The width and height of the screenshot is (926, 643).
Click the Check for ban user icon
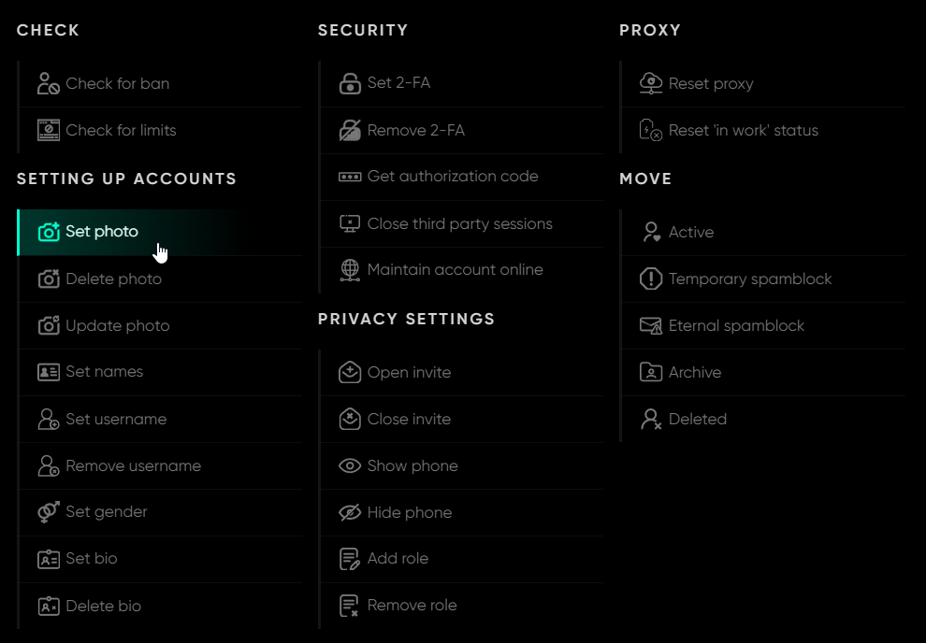point(49,83)
